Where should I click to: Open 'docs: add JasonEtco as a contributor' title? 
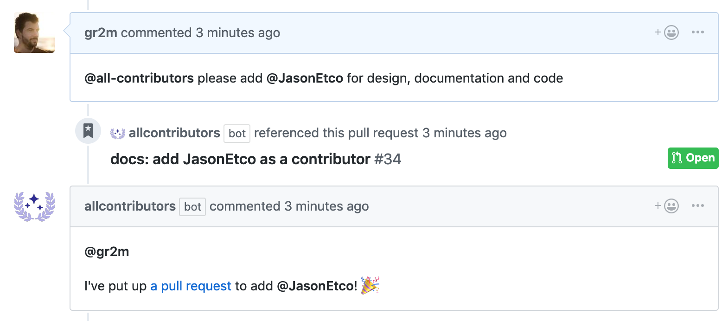(x=240, y=159)
